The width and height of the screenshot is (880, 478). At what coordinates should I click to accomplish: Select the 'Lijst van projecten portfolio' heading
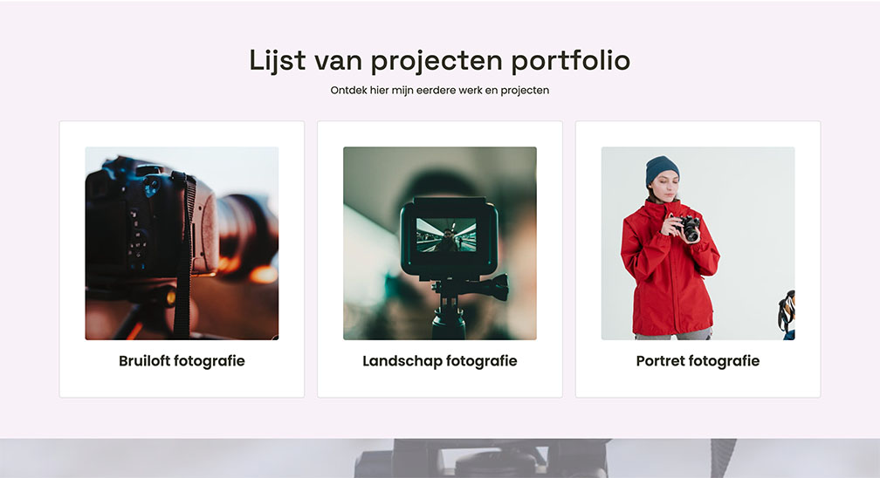click(x=440, y=60)
